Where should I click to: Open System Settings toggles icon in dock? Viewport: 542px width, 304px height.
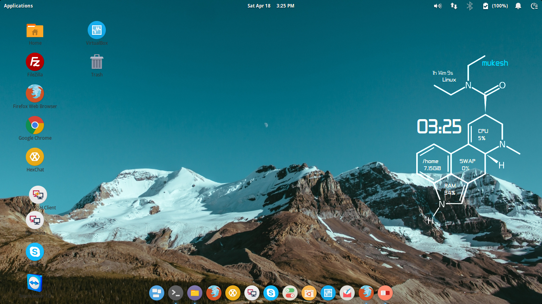(290, 293)
